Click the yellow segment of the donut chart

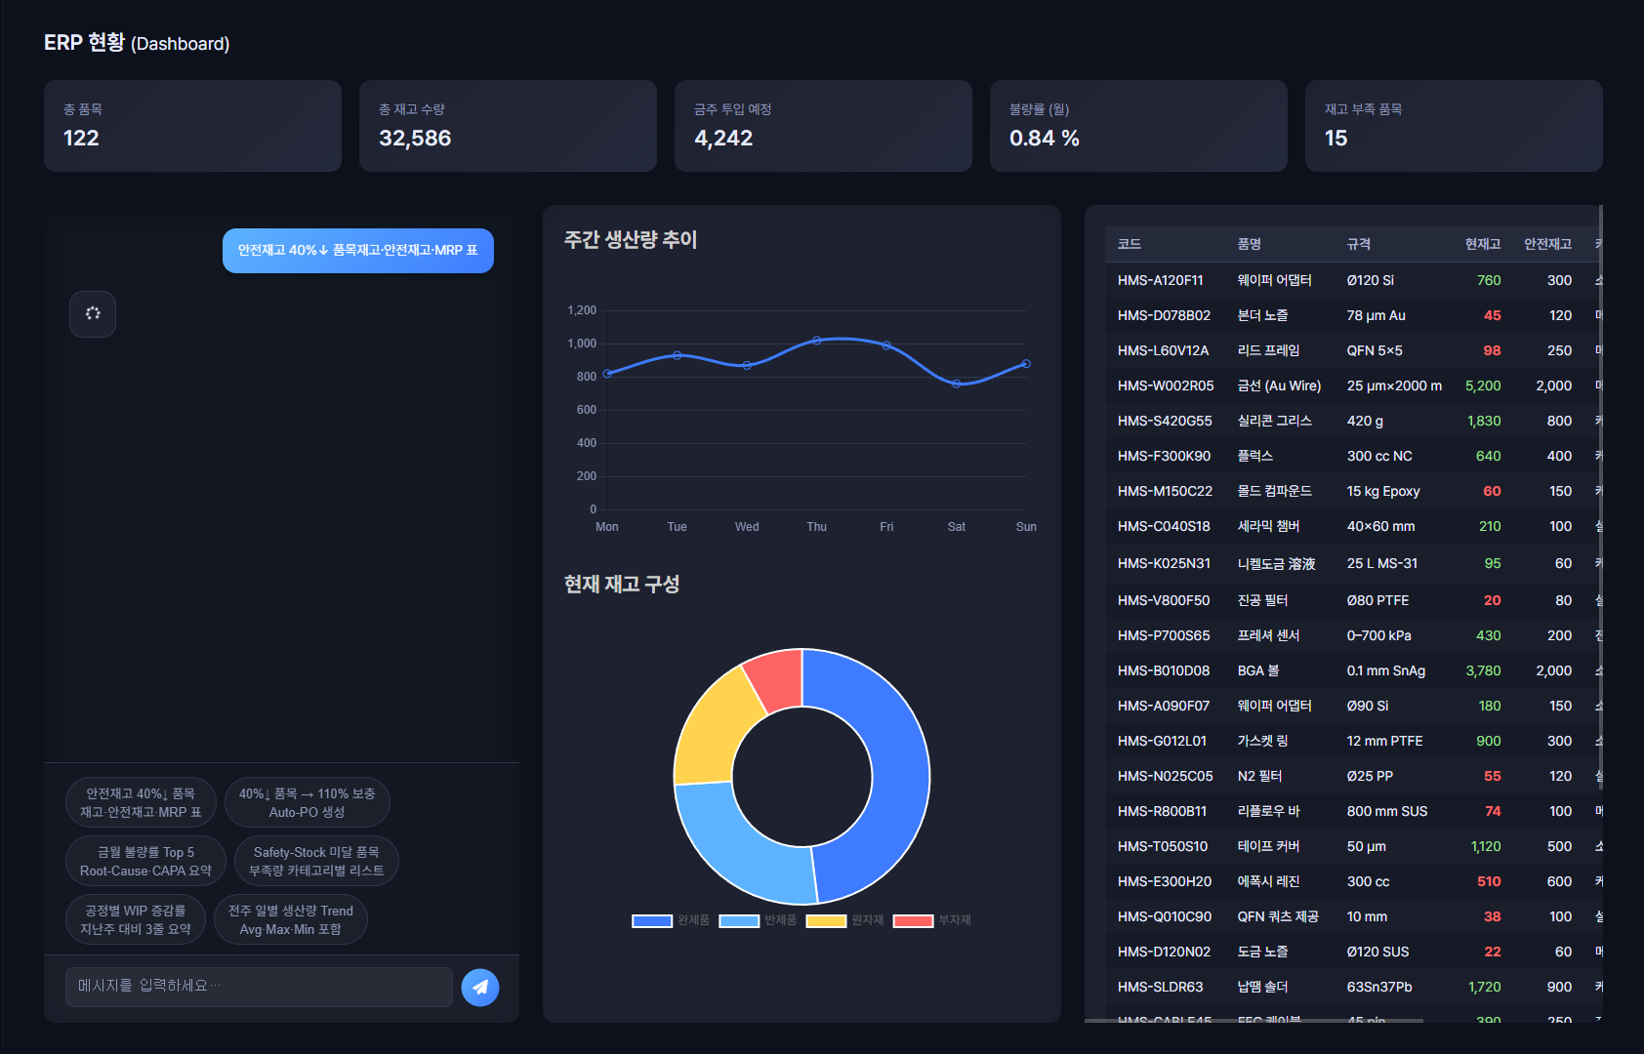tap(713, 734)
